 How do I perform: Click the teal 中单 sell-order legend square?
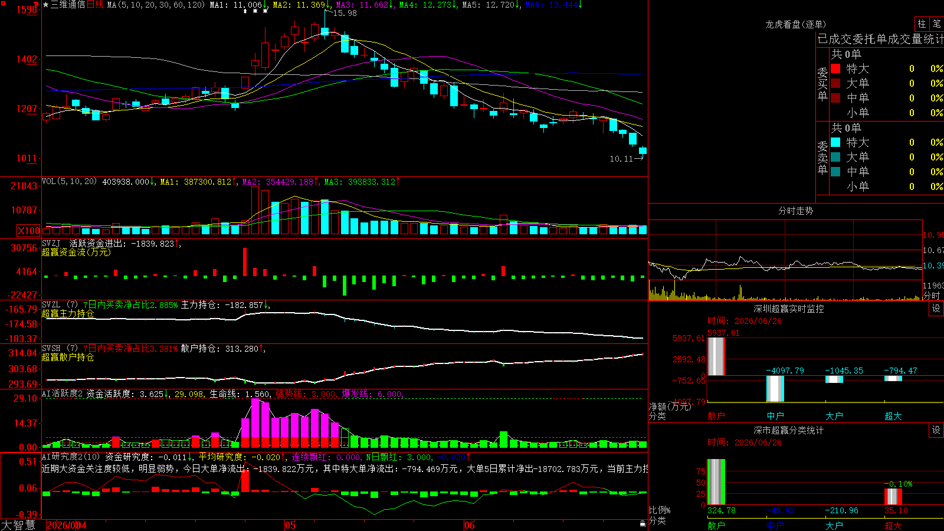coord(835,172)
